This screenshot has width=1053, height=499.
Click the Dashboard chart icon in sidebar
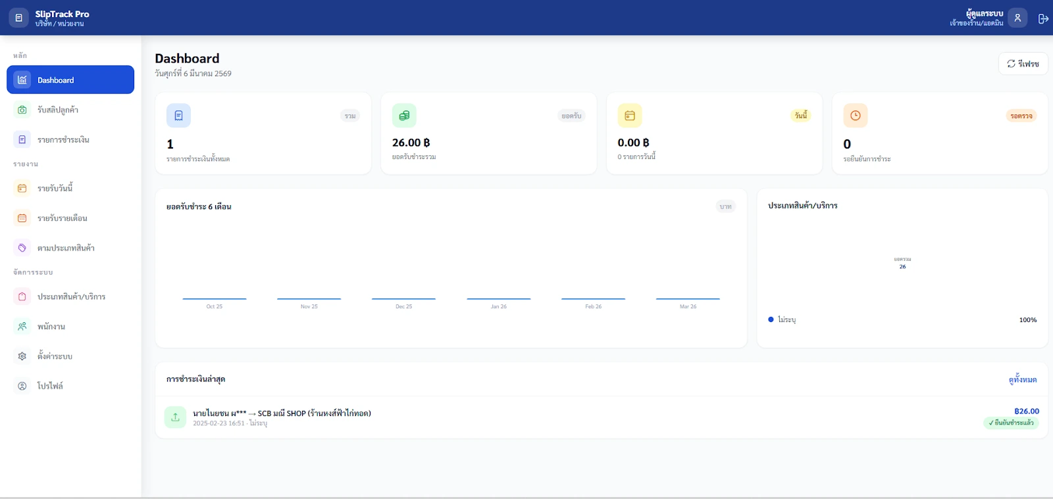pos(22,80)
